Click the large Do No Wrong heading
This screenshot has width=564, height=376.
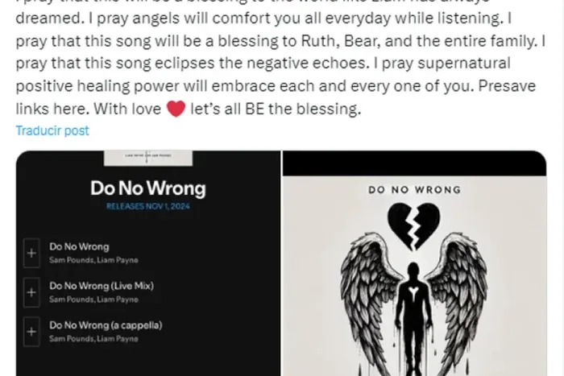tap(147, 188)
